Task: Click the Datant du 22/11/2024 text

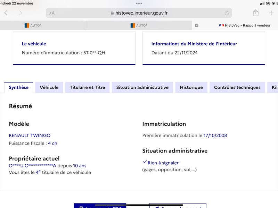Action: coord(174,53)
